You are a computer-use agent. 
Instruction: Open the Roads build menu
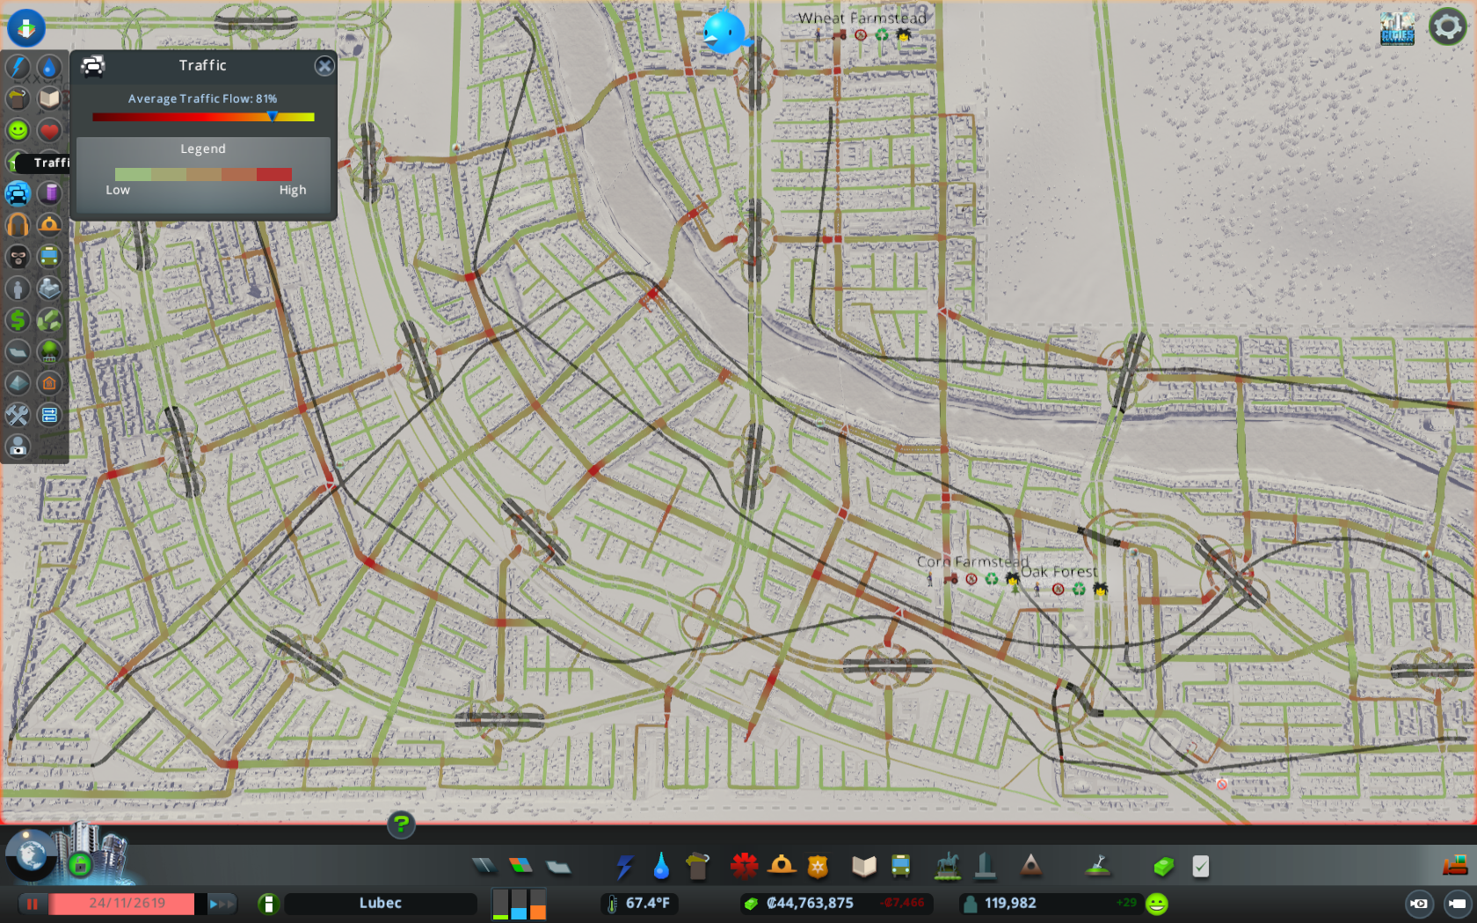[x=484, y=867]
